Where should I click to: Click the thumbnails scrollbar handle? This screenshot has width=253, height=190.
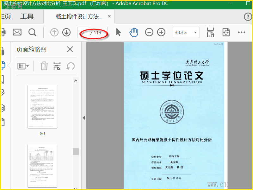pyautogui.click(x=76, y=152)
